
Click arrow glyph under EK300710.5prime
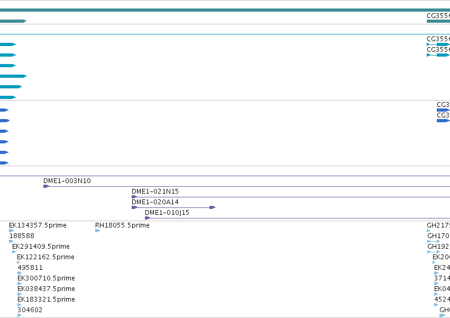click(x=20, y=284)
